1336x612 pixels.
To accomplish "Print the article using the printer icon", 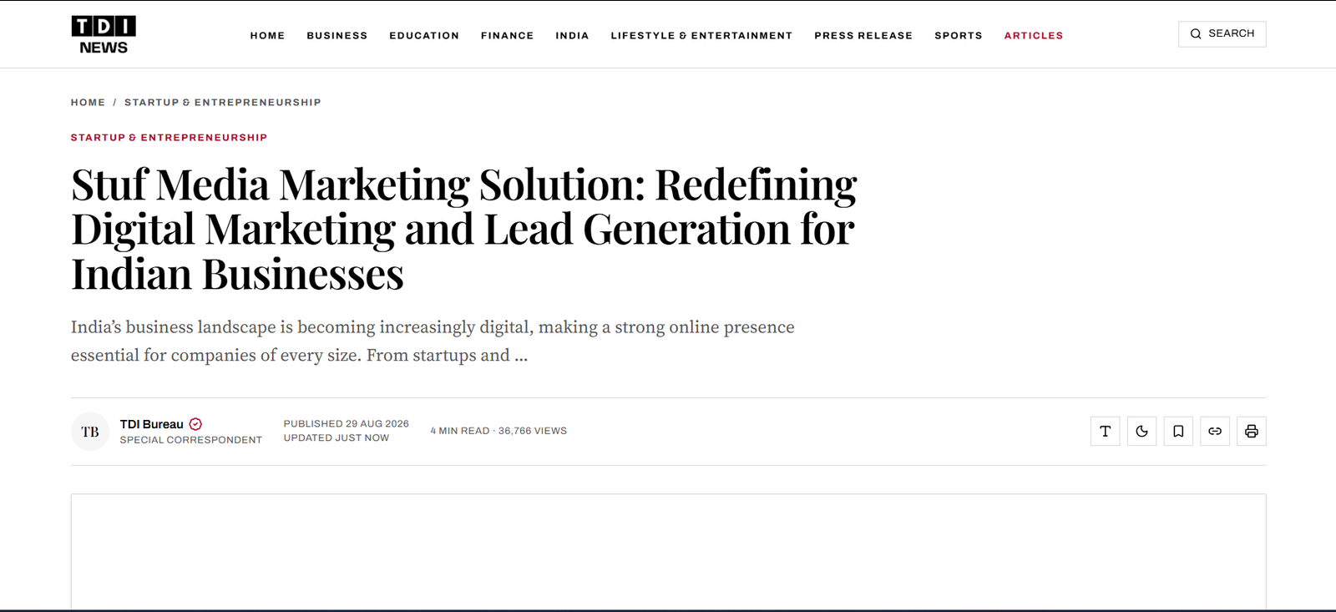I will [1252, 431].
